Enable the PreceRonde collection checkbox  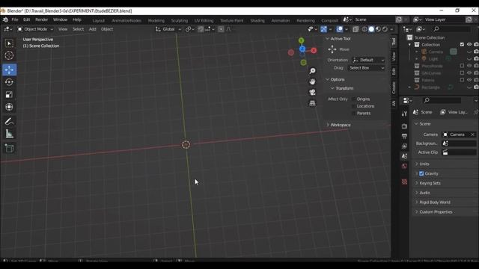(462, 66)
